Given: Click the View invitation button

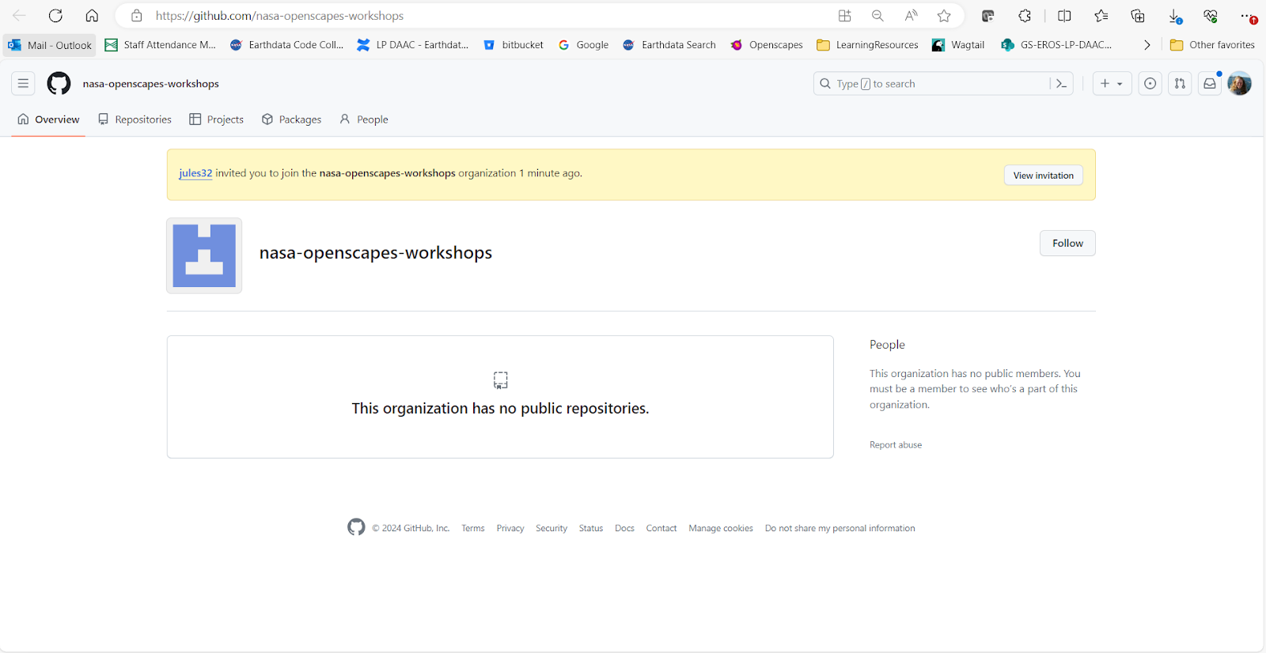Looking at the screenshot, I should [1043, 176].
